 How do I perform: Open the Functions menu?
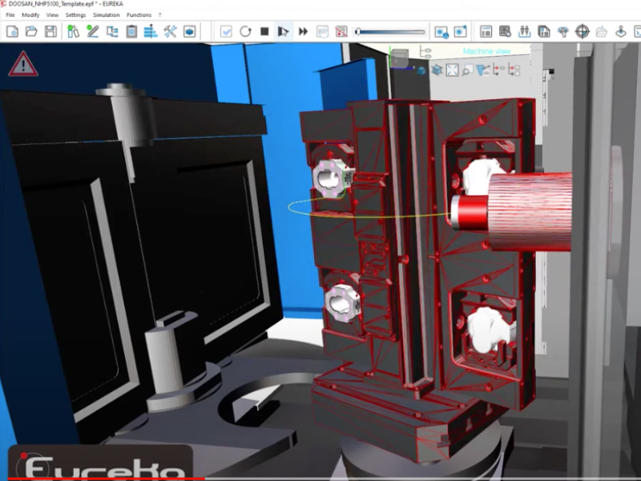(139, 14)
